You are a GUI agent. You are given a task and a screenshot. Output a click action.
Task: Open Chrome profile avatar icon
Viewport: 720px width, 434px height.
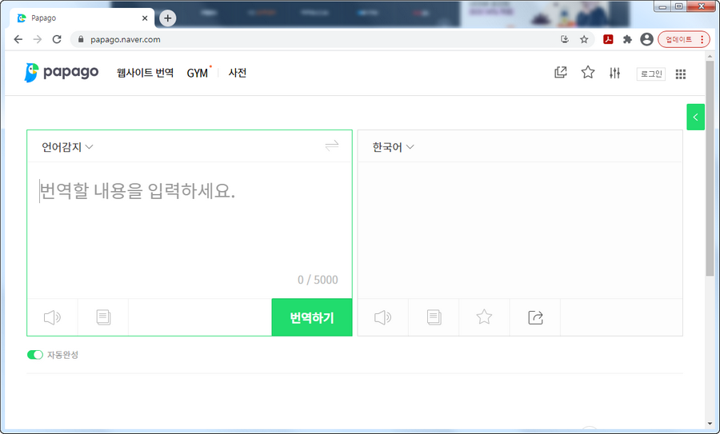(646, 39)
